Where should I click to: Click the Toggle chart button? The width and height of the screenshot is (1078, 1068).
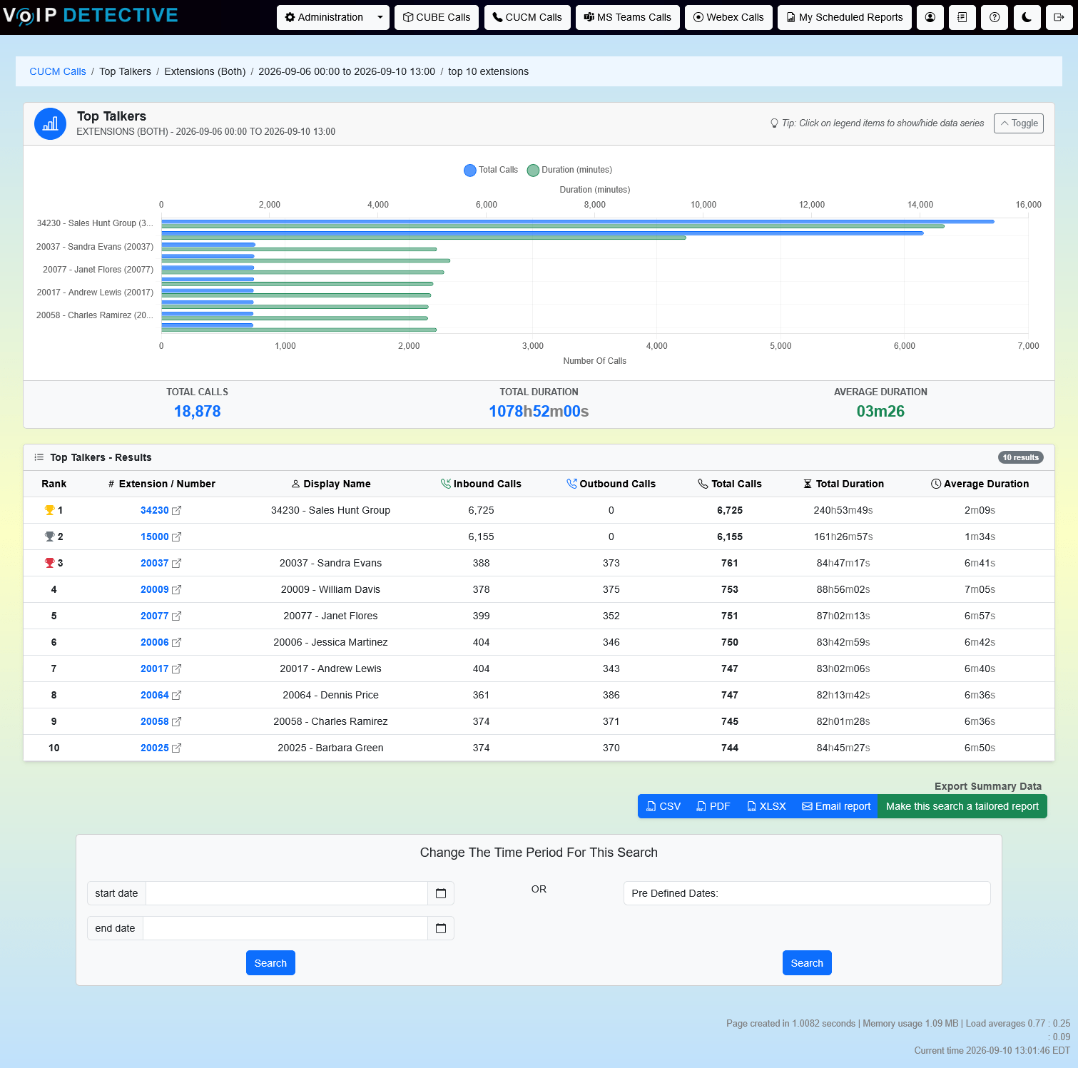tap(1019, 123)
